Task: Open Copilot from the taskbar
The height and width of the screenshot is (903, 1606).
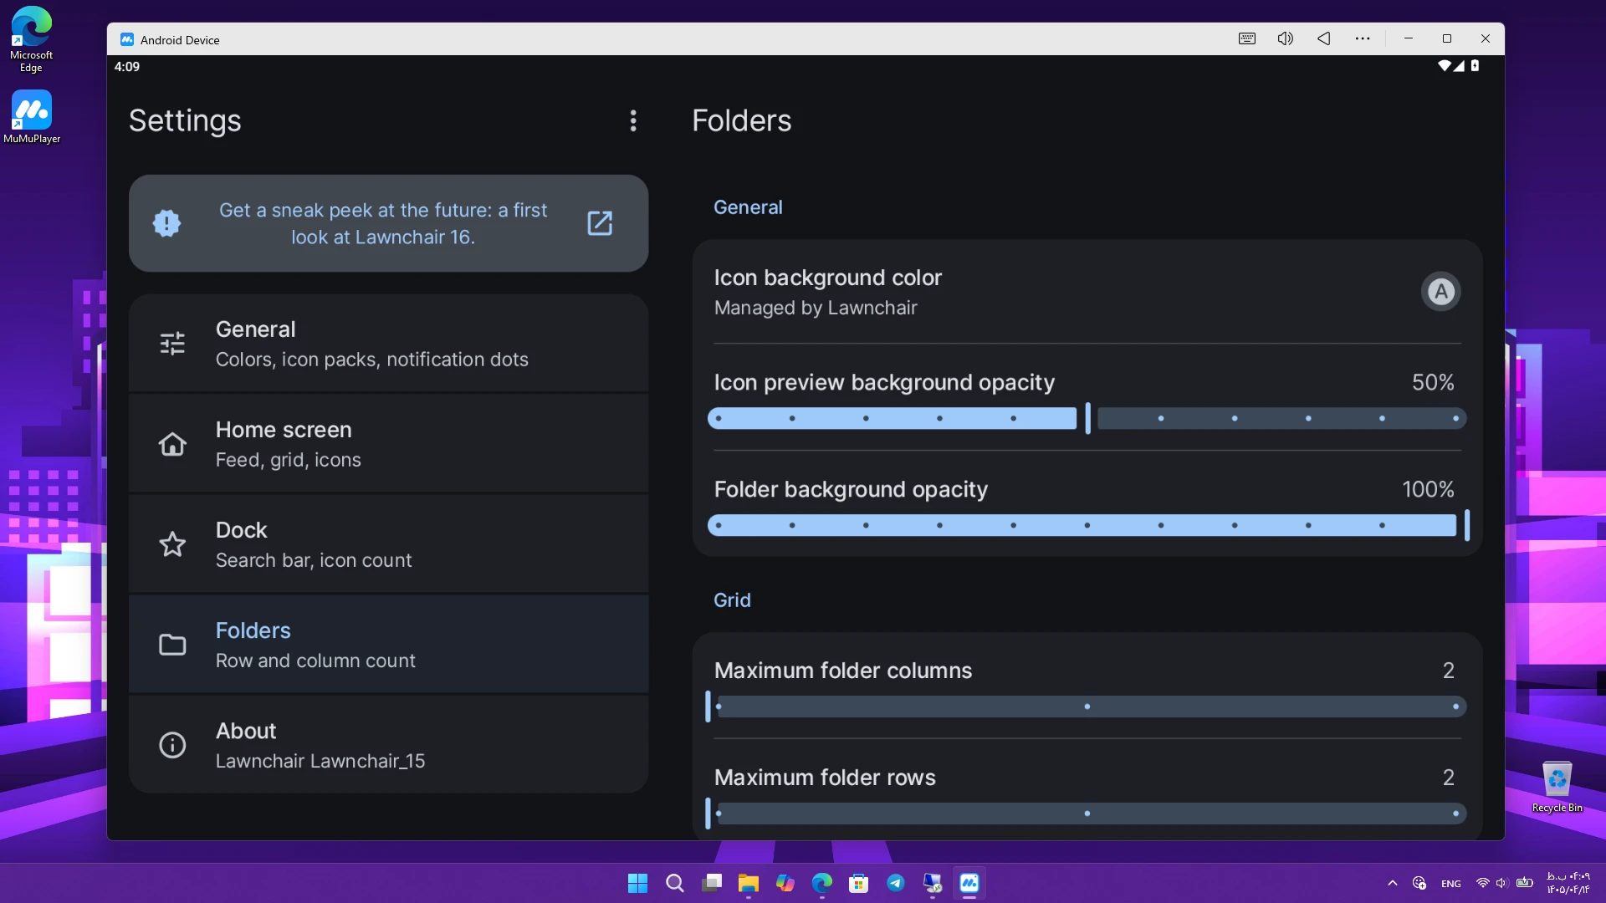Action: 785,883
